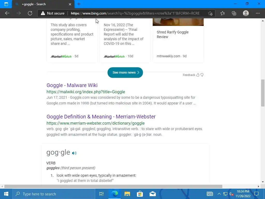The image size is (265, 199).
Task: Click the VERB part of speech label
Action: pyautogui.click(x=51, y=163)
